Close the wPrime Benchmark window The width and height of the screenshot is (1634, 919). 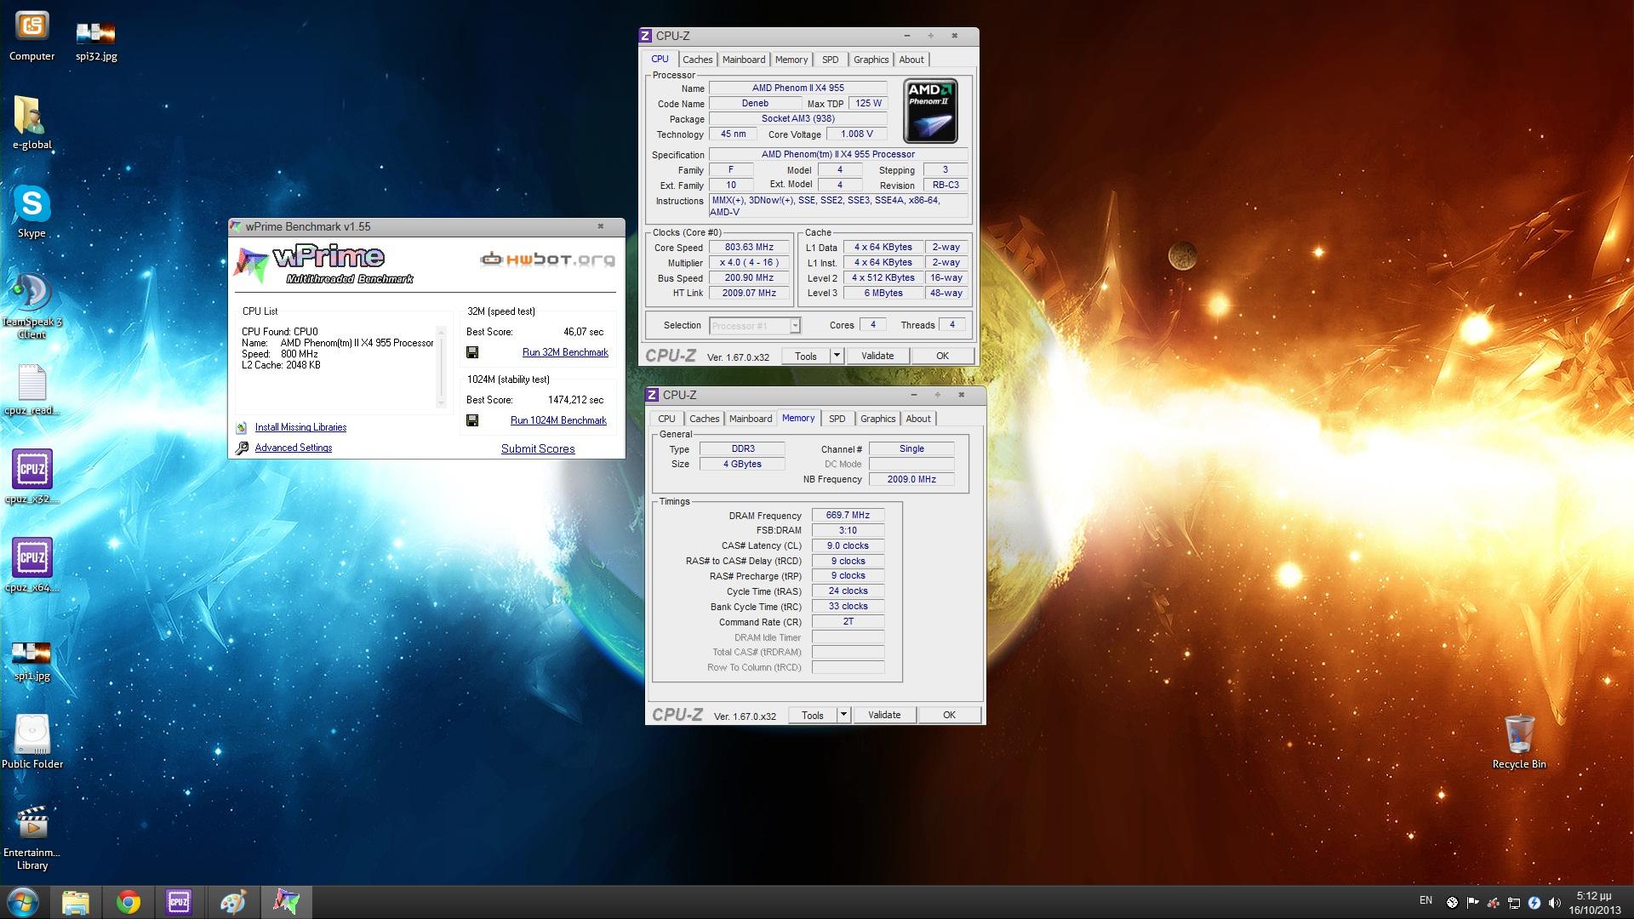click(600, 226)
